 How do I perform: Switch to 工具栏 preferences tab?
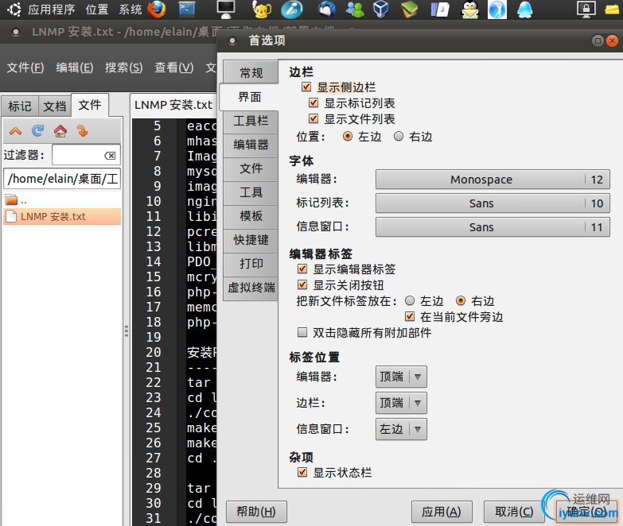coord(251,121)
